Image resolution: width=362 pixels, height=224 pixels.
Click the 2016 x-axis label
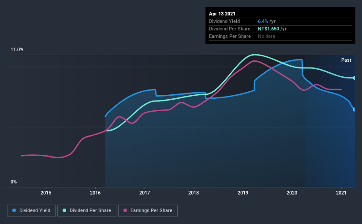point(95,193)
